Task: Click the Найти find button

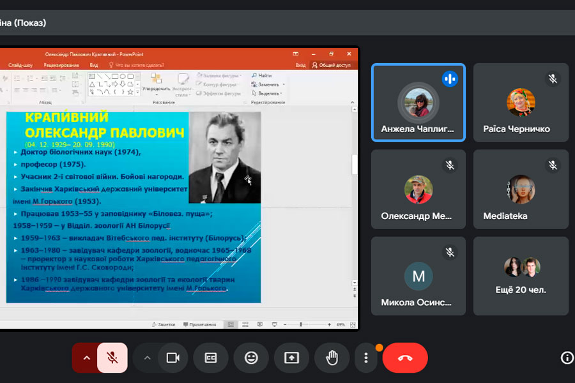Action: tap(262, 75)
